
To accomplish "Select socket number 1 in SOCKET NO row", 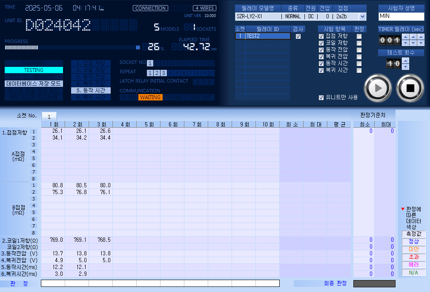I will click(150, 62).
